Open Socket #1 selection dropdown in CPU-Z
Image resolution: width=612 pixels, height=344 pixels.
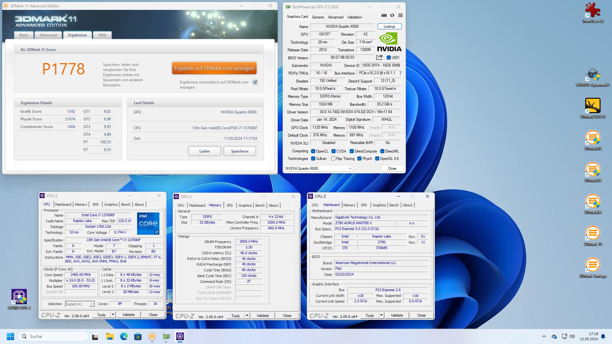[x=80, y=304]
